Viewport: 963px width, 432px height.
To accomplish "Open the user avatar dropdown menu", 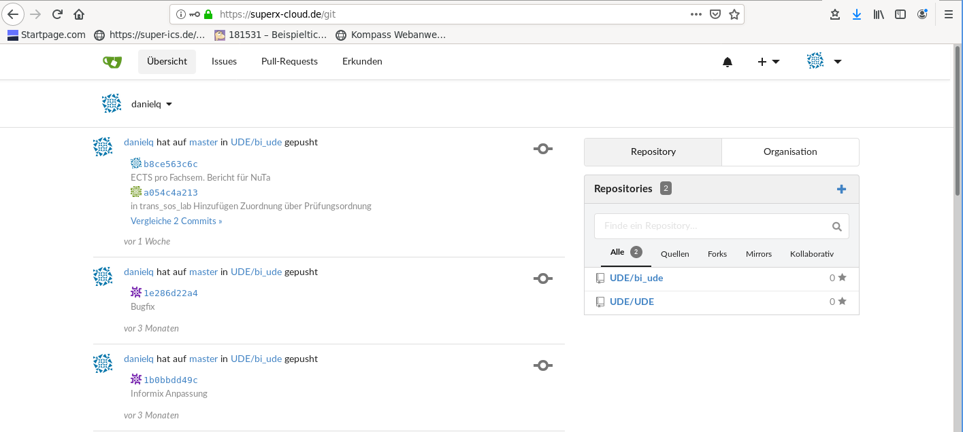I will click(823, 62).
